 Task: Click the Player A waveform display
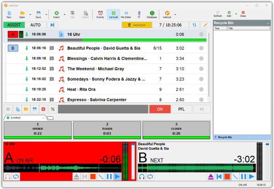[x=63, y=168]
